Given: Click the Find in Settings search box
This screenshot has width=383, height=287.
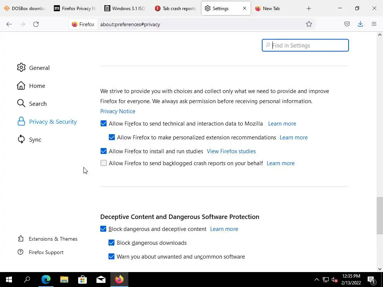Looking at the screenshot, I should 305,45.
